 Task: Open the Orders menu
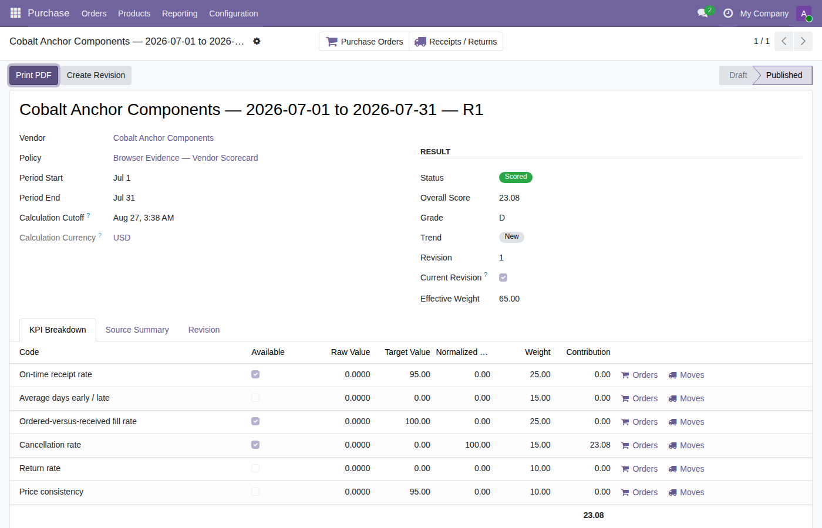tap(94, 13)
